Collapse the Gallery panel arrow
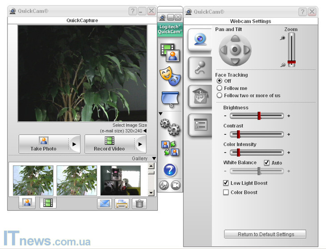Viewport: 326px width, 249px height. pos(154,158)
